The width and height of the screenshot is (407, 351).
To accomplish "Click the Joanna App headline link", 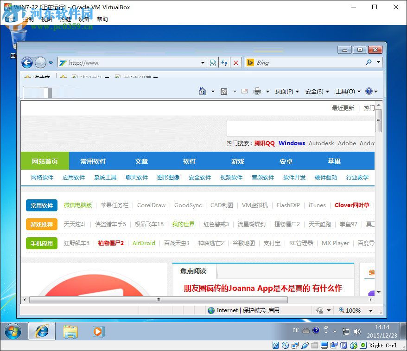I will tap(263, 288).
